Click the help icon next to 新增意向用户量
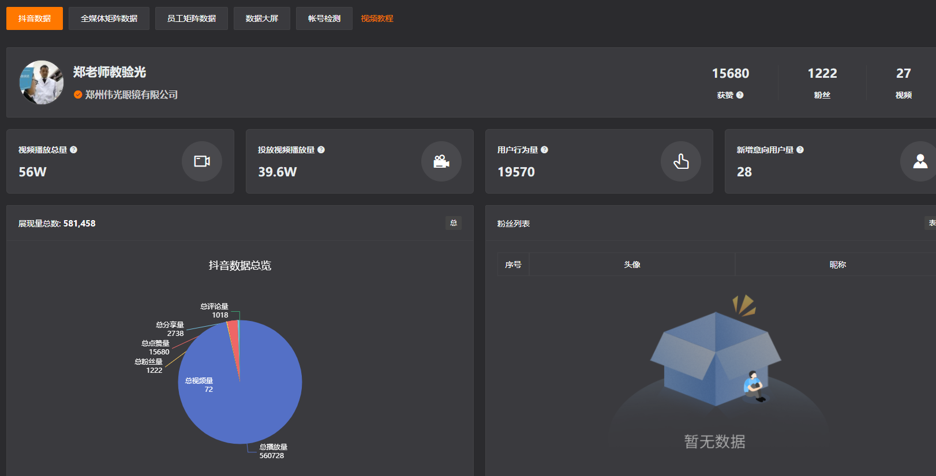Viewport: 936px width, 476px height. [x=800, y=150]
